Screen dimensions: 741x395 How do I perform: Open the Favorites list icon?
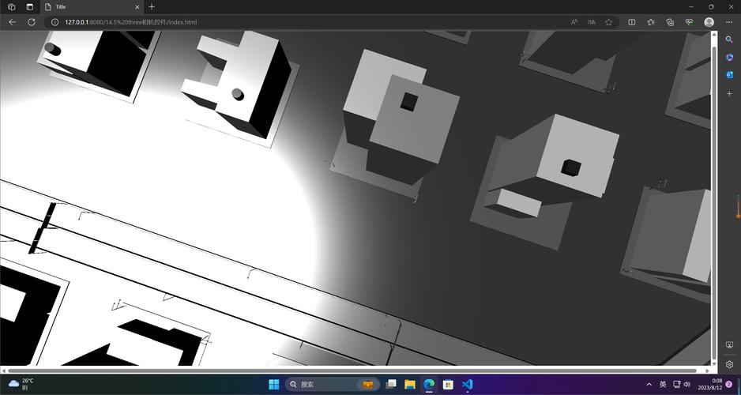[651, 22]
